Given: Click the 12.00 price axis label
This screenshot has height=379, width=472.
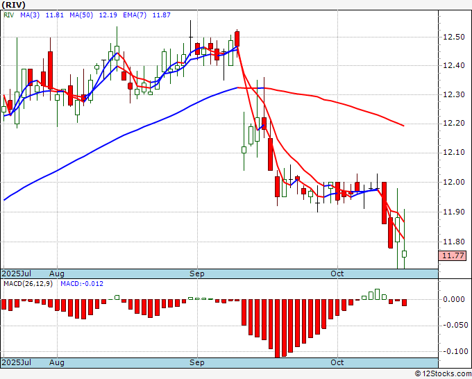Looking at the screenshot, I should tap(454, 182).
